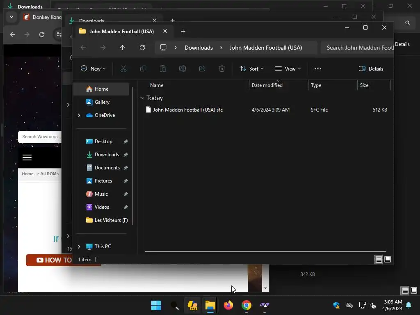Launch Firefox from the taskbar
The image size is (420, 315).
(228, 305)
